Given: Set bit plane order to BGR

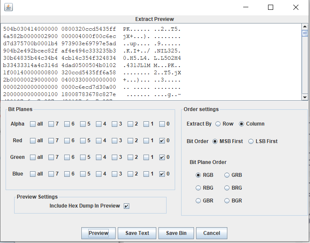Looking at the screenshot, I should coord(227,201).
